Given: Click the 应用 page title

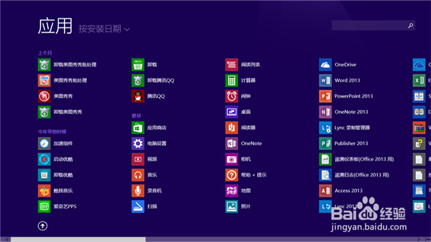Looking at the screenshot, I should point(55,26).
